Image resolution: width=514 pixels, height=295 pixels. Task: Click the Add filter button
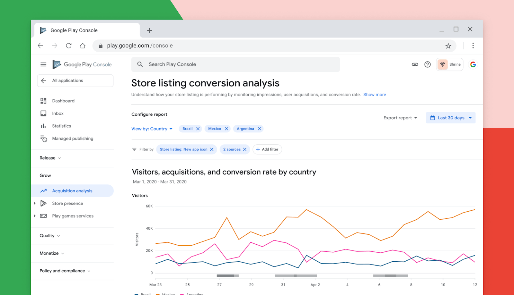coord(267,149)
